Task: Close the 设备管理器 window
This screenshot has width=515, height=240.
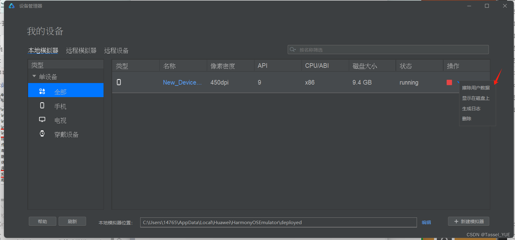Action: point(505,6)
